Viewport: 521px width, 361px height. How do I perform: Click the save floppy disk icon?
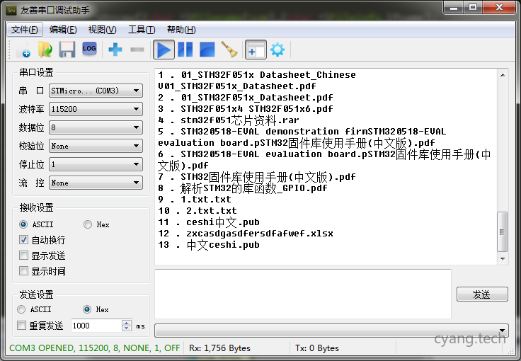click(x=67, y=50)
